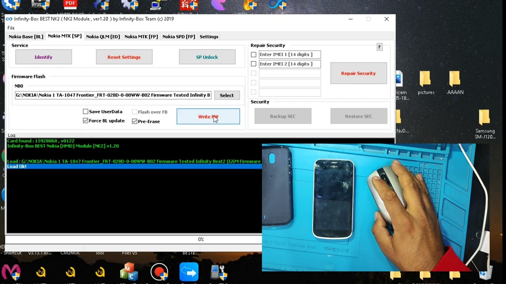Select the AAAAN folder on desktop
506x284 pixels.
coord(455,82)
